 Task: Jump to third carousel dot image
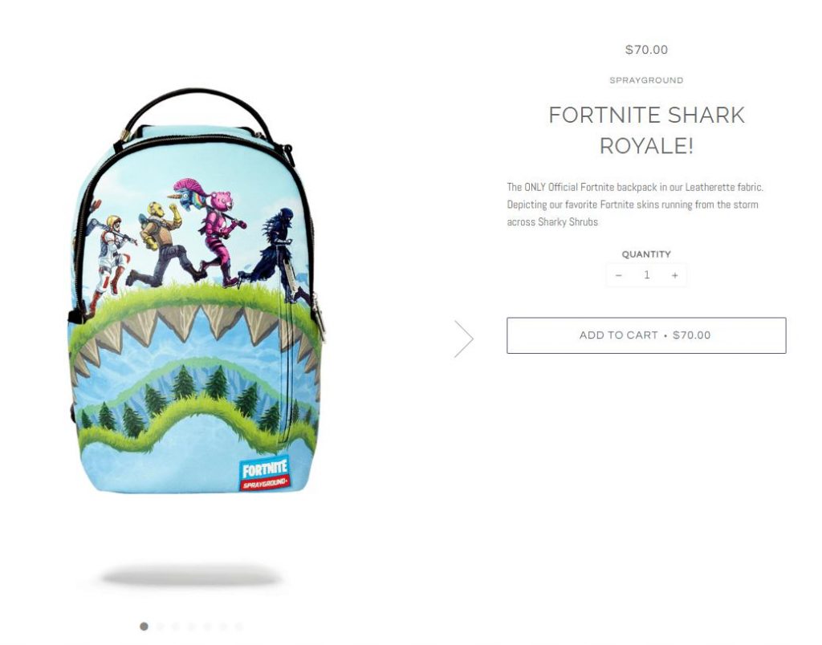click(176, 626)
